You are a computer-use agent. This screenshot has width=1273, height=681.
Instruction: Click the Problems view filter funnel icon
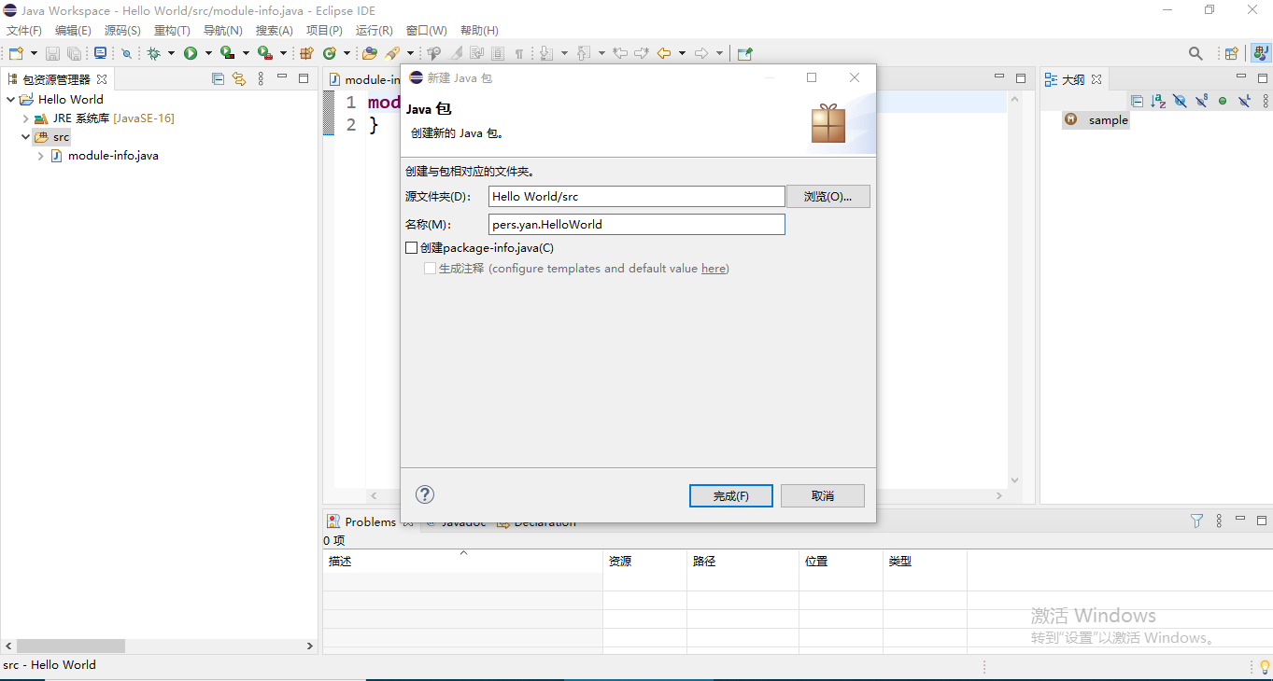(x=1196, y=521)
